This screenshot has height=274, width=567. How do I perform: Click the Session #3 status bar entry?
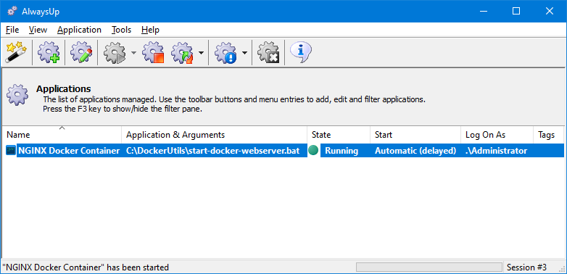pyautogui.click(x=527, y=267)
